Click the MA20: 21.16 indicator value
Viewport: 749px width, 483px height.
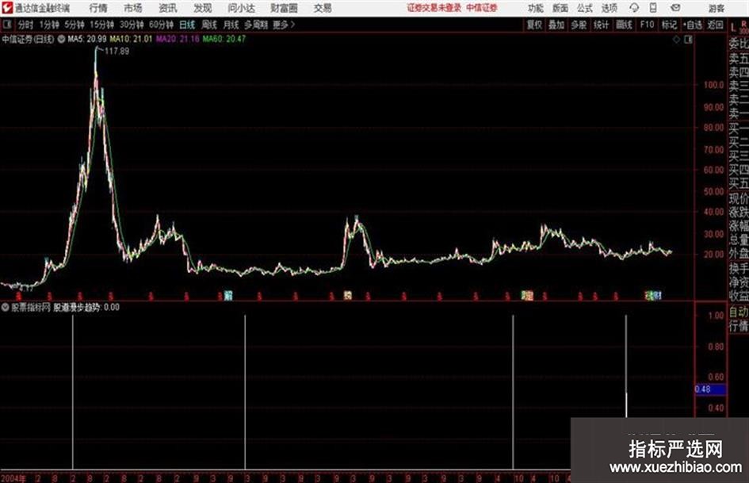coord(178,39)
